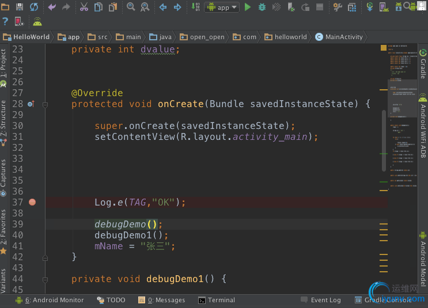
Task: Open the 6: Android Monitor panel
Action: point(50,300)
